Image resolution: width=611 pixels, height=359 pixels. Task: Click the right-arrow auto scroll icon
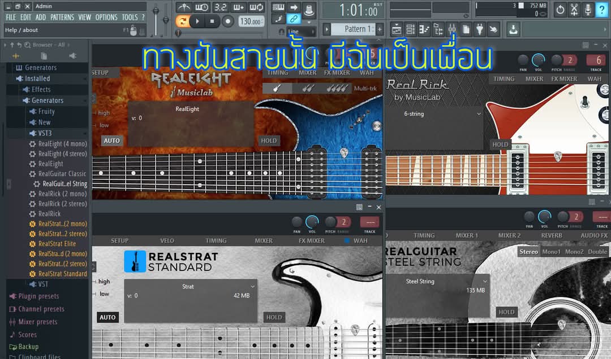[x=294, y=7]
